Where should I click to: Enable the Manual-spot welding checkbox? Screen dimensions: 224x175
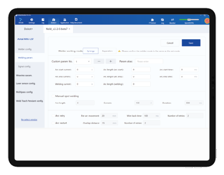53,96
